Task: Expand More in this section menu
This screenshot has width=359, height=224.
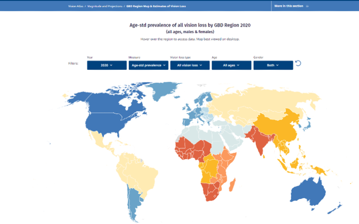Action: (x=289, y=6)
